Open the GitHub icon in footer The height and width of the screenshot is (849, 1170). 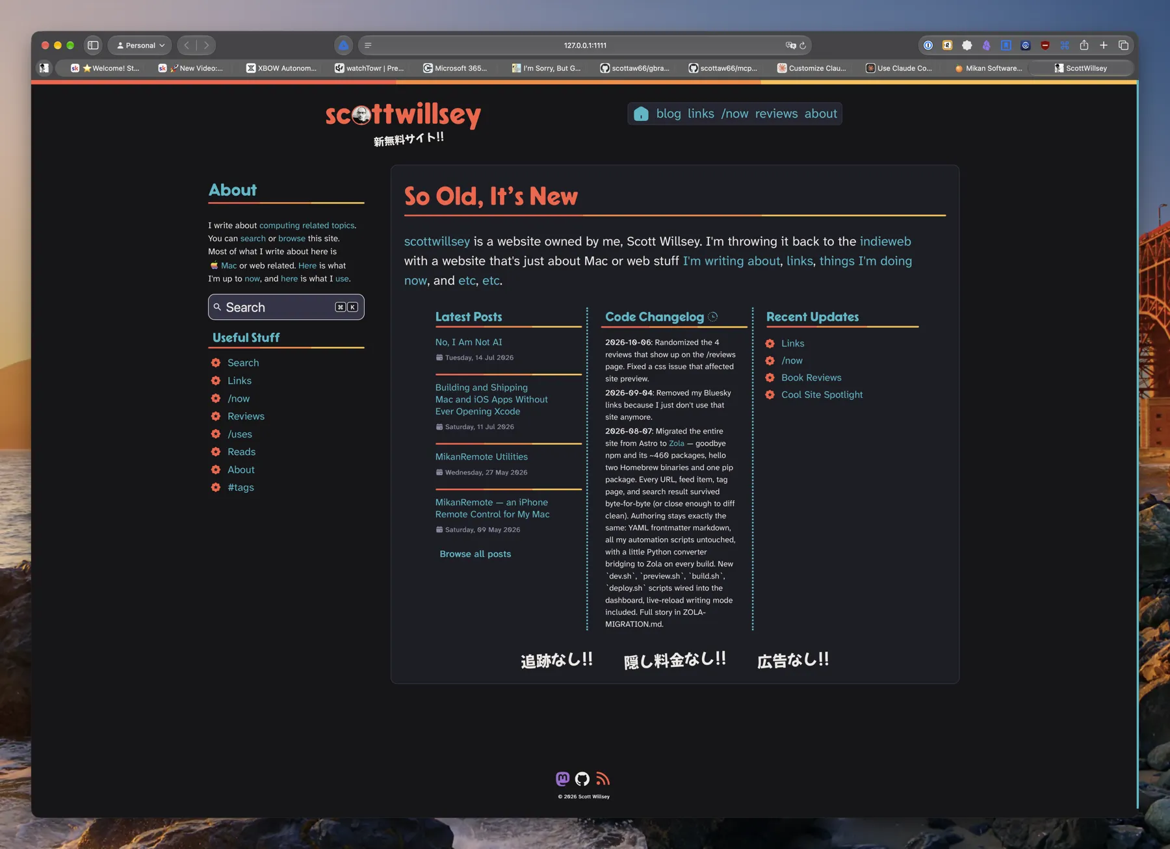(x=582, y=778)
